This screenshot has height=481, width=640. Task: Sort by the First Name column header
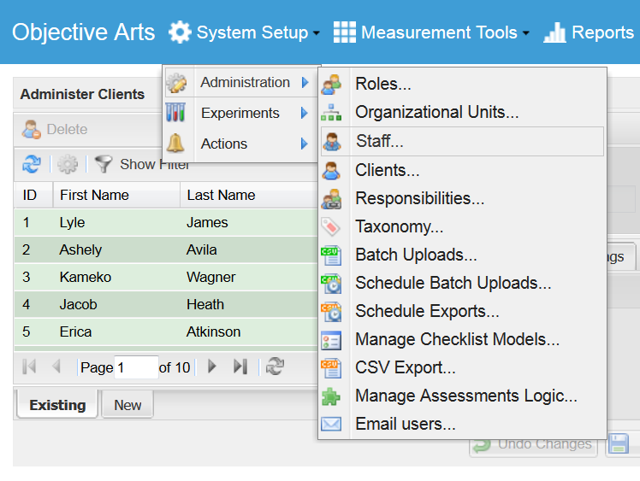point(116,195)
